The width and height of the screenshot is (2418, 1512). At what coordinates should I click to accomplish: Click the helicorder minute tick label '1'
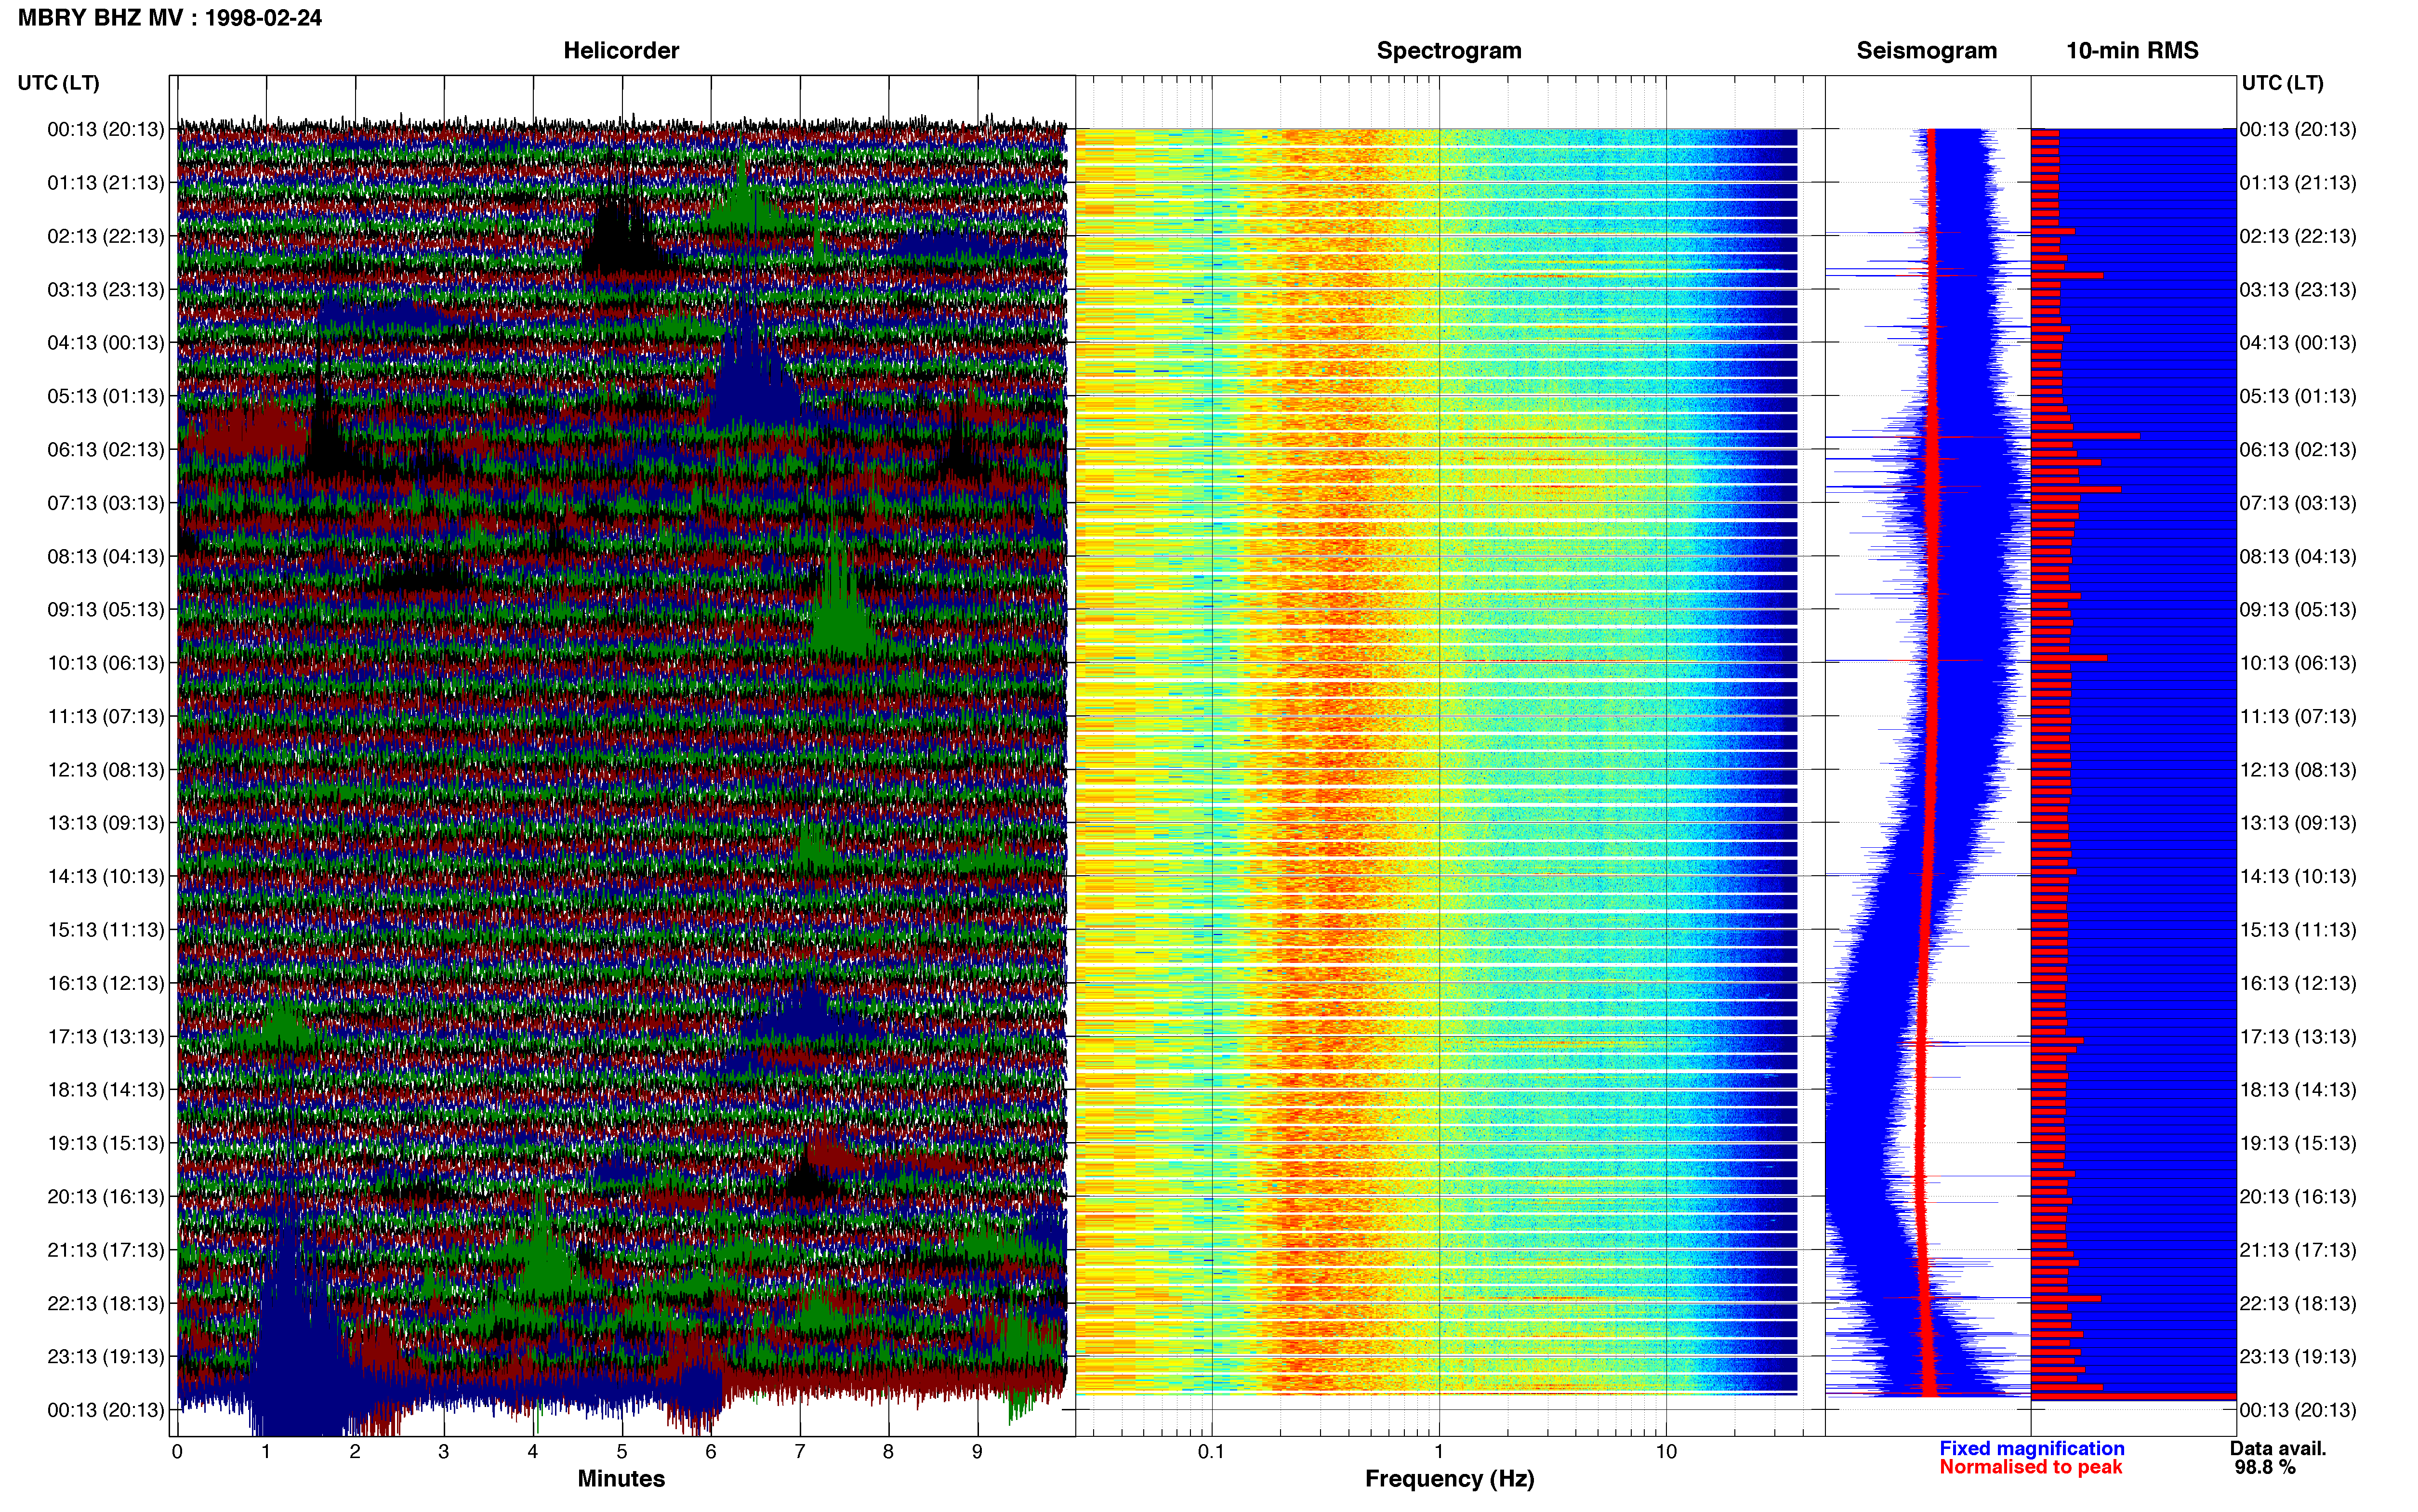coord(266,1452)
